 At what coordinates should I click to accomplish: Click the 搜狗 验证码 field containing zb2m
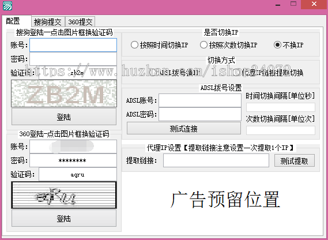click(78, 73)
